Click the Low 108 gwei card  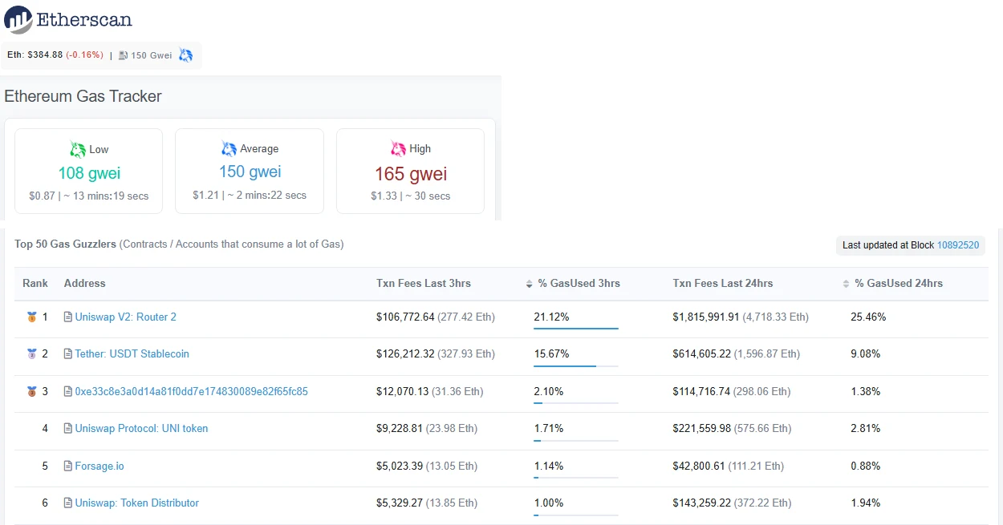click(x=88, y=172)
